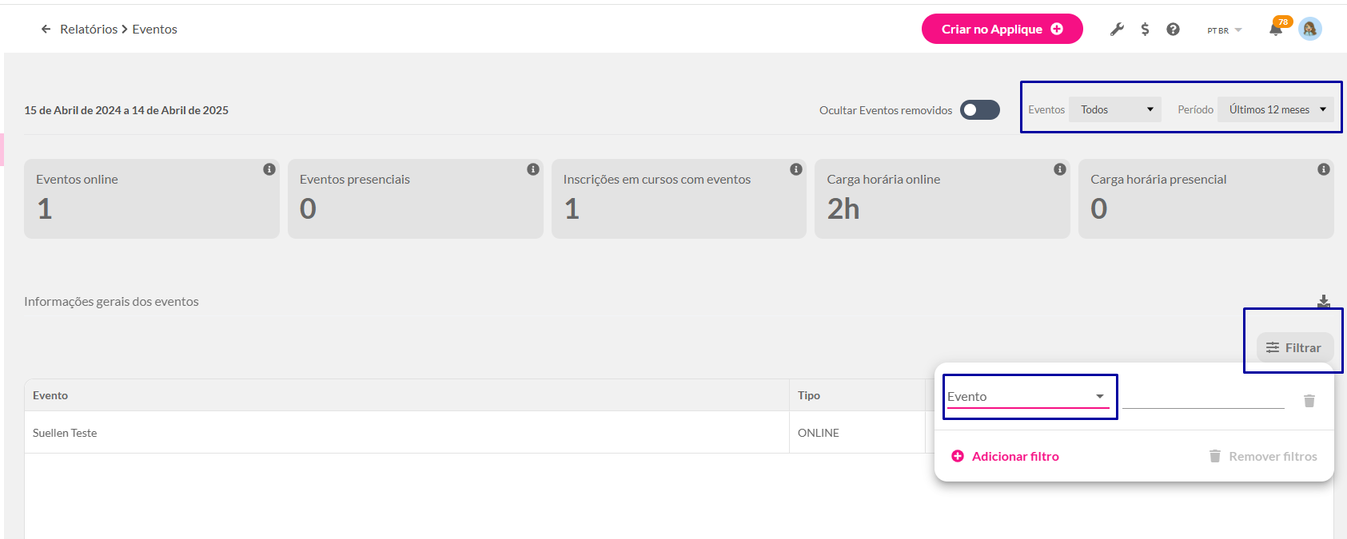The width and height of the screenshot is (1347, 539).
Task: Download the events report
Action: (1324, 301)
